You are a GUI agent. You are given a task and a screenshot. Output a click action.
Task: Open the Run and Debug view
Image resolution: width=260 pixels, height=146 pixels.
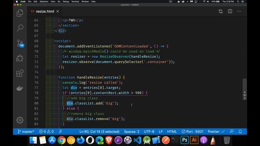click(x=20, y=58)
